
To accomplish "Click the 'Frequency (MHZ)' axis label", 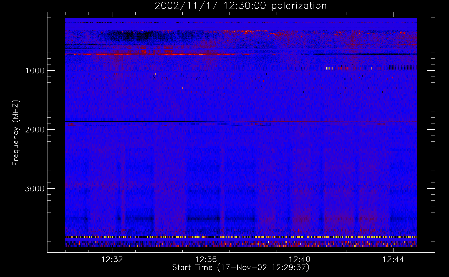I will click(x=16, y=133).
